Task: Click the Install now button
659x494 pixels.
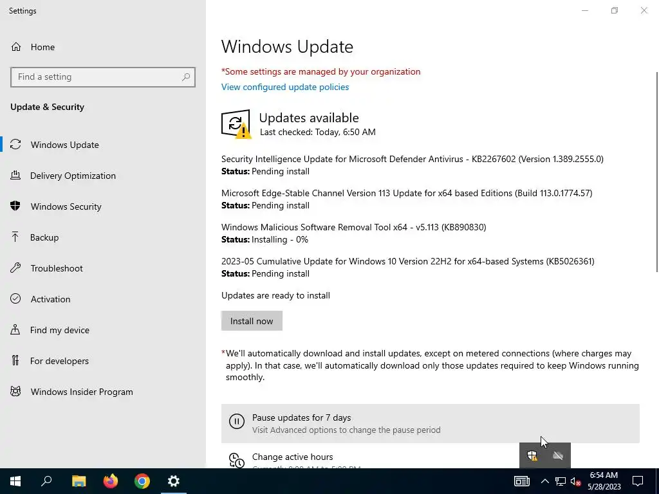Action: (252, 320)
